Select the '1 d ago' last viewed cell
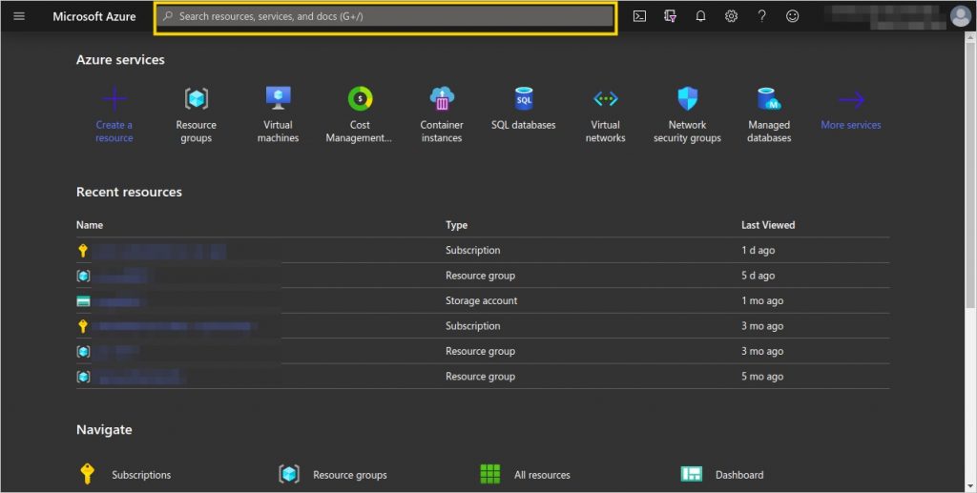This screenshot has width=977, height=493. (758, 250)
